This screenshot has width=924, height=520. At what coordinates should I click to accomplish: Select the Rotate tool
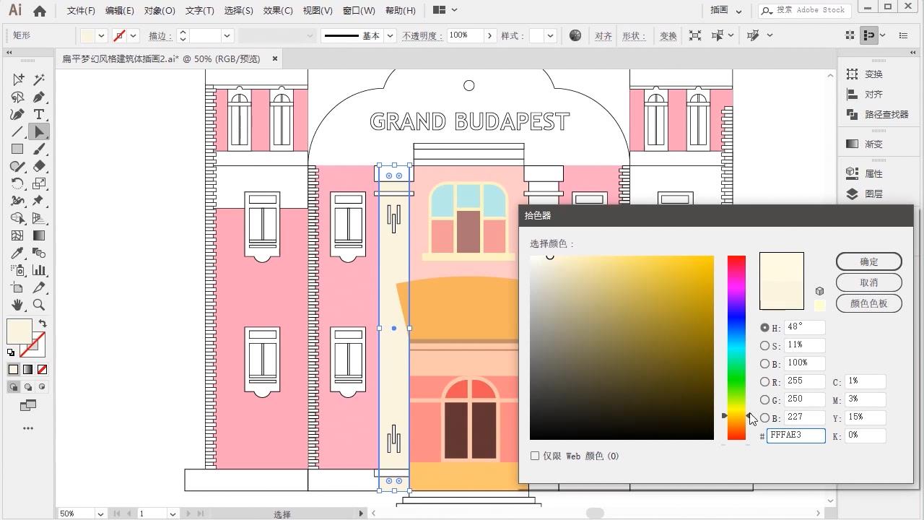tap(17, 183)
